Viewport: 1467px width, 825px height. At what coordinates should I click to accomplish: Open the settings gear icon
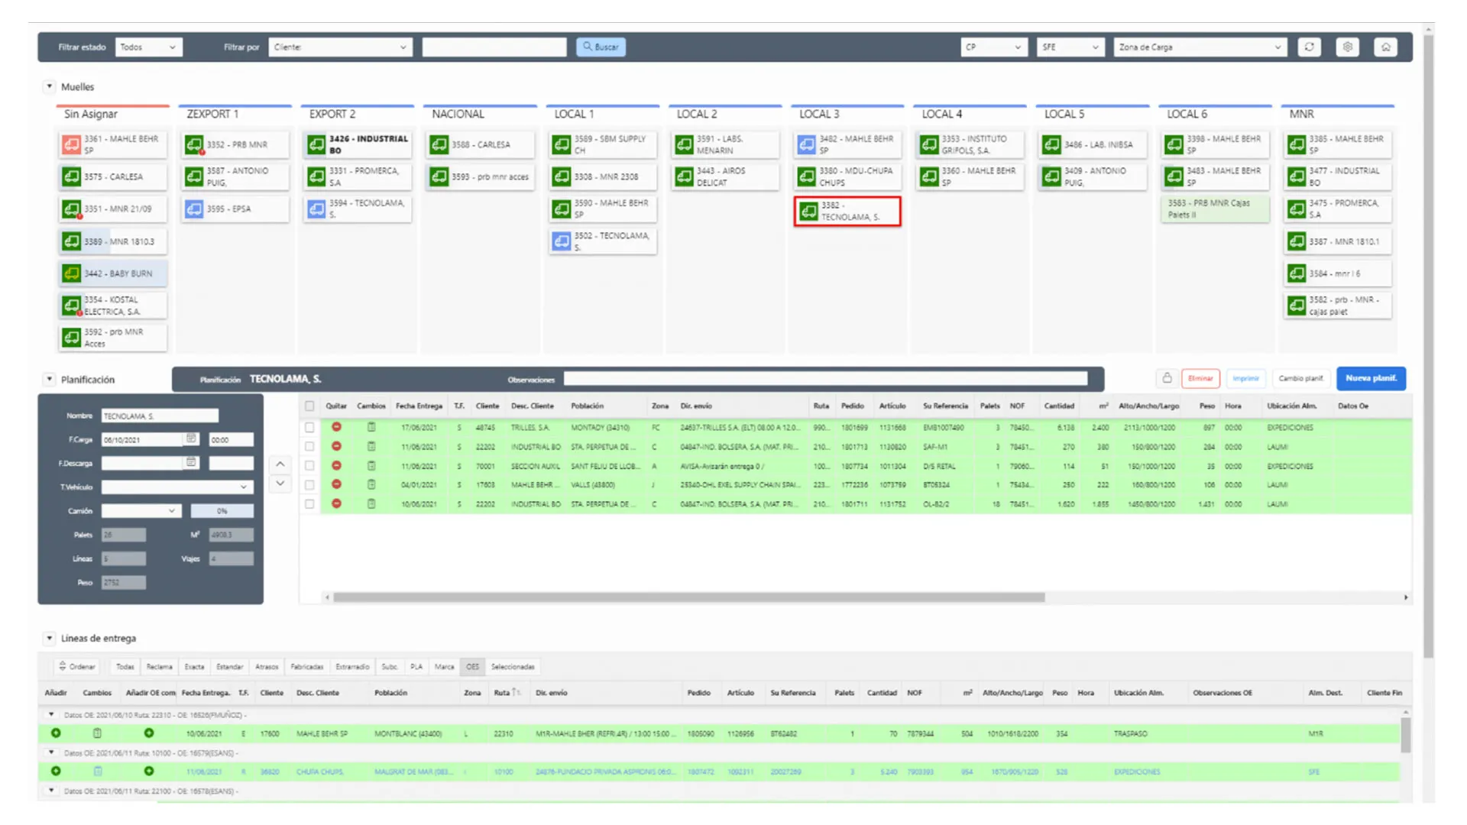pyautogui.click(x=1348, y=47)
